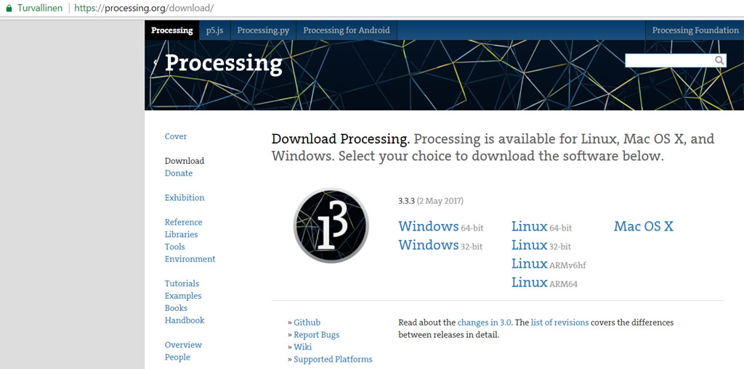Open the Libraries link

pos(181,234)
